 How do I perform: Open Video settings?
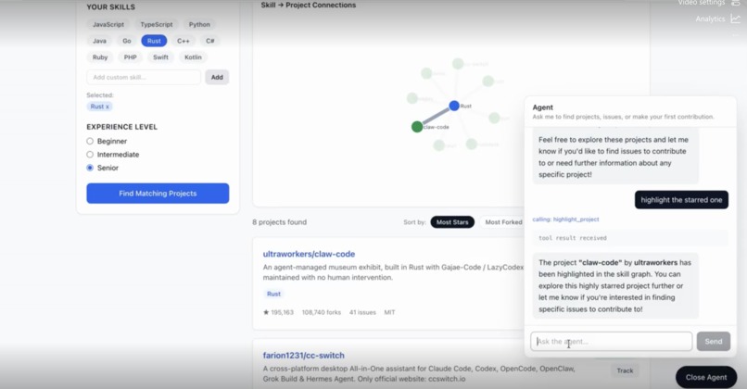coord(708,3)
